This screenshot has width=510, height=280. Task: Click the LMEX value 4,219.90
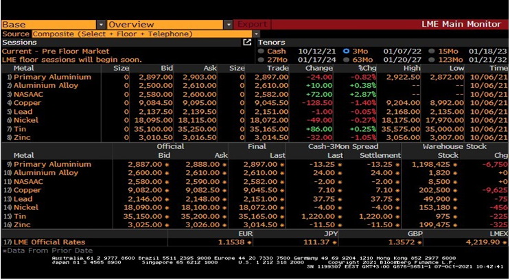[x=482, y=242]
